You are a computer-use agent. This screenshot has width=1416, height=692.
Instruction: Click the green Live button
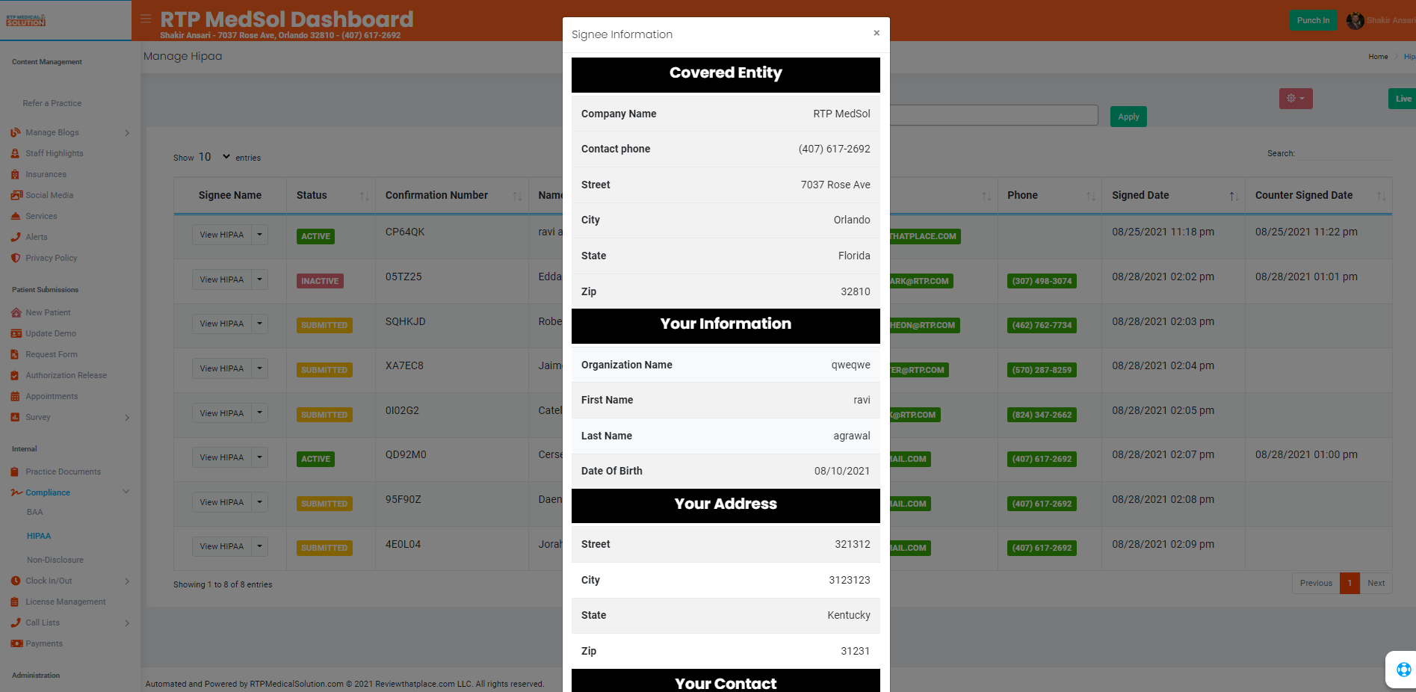(1403, 99)
